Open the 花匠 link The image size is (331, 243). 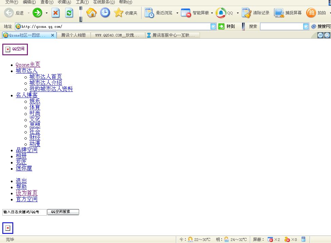click(21, 162)
